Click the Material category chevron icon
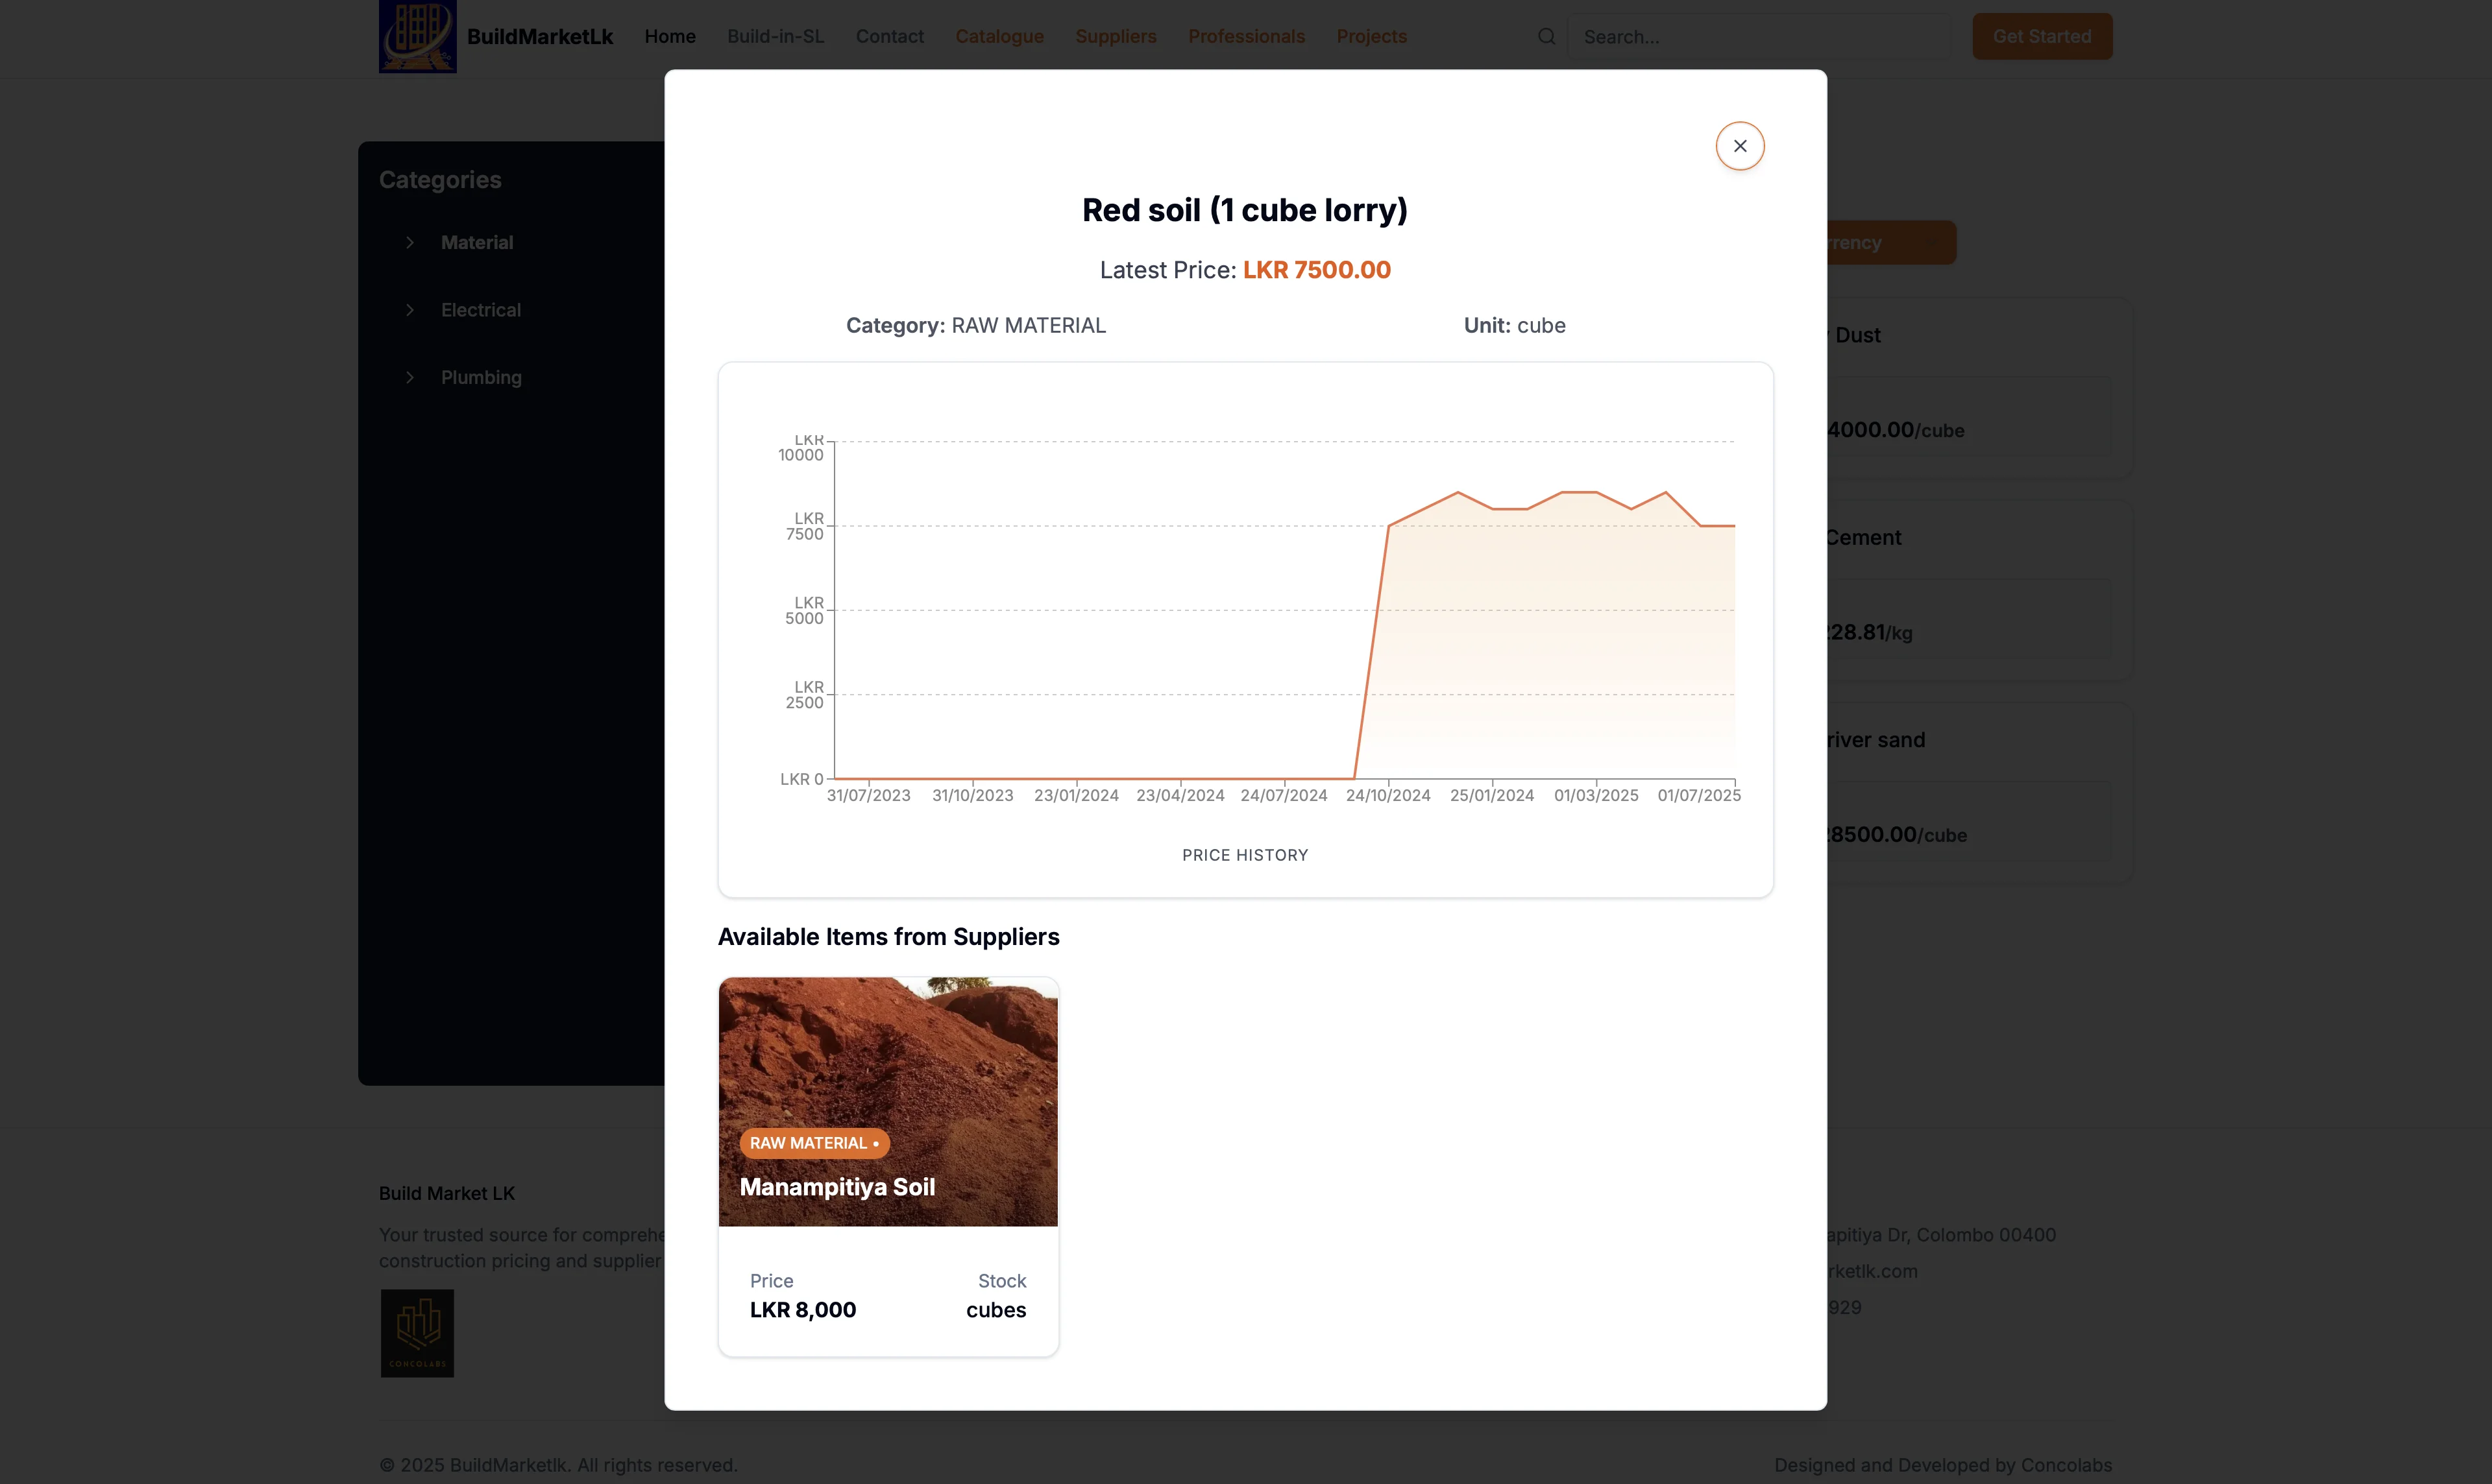 pos(409,242)
